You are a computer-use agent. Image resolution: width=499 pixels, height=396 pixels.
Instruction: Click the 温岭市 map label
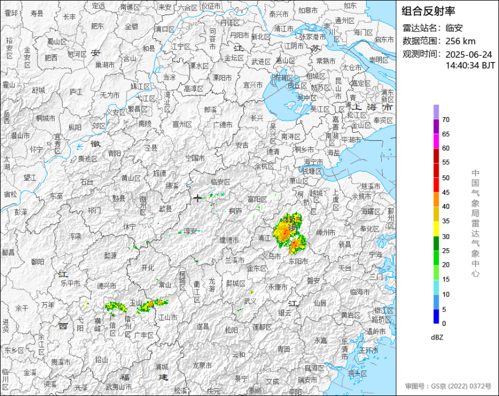pyautogui.click(x=377, y=332)
